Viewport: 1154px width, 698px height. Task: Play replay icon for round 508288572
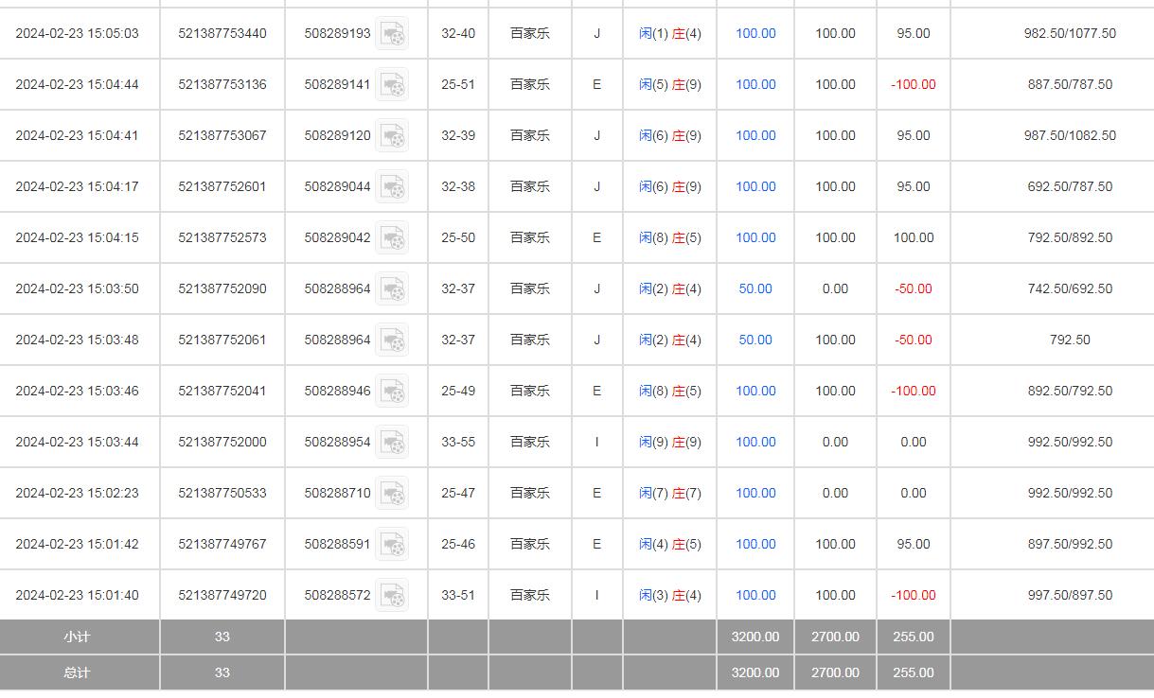(x=392, y=596)
